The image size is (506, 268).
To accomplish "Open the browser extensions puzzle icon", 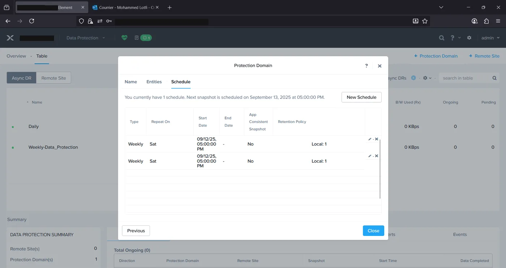I will [x=486, y=21].
